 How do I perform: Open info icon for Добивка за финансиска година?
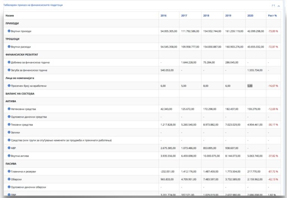click(x=9, y=62)
